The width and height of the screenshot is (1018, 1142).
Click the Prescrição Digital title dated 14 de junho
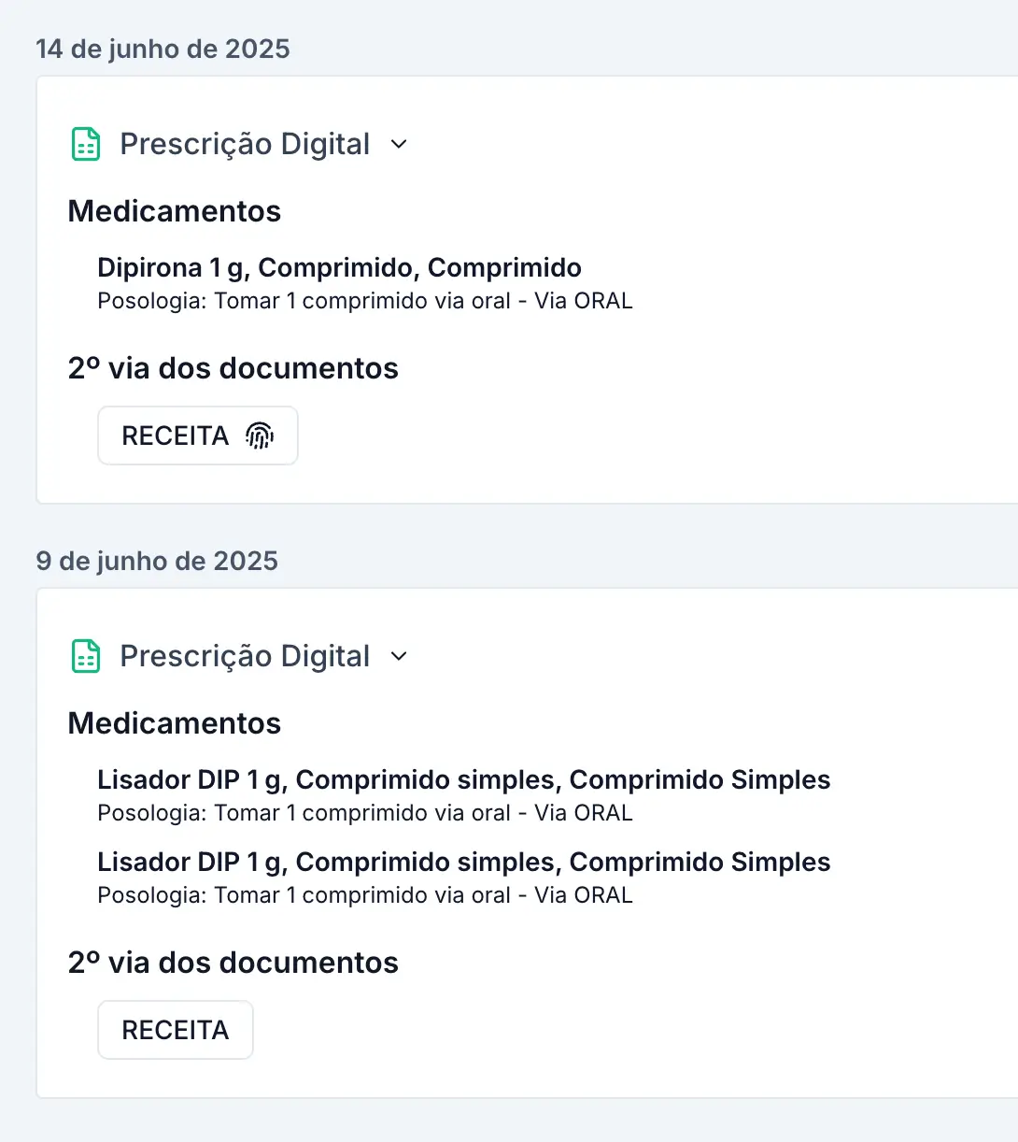point(245,144)
